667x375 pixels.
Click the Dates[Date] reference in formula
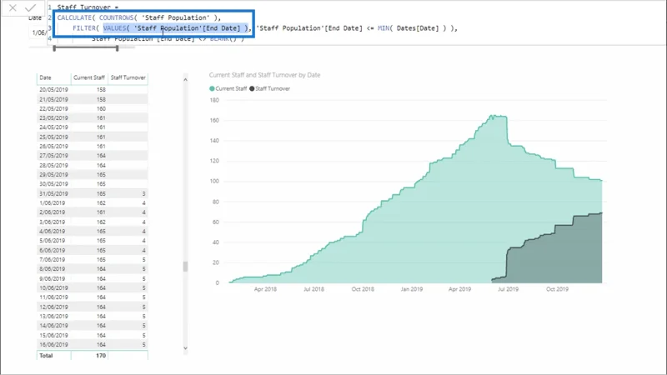click(x=418, y=28)
